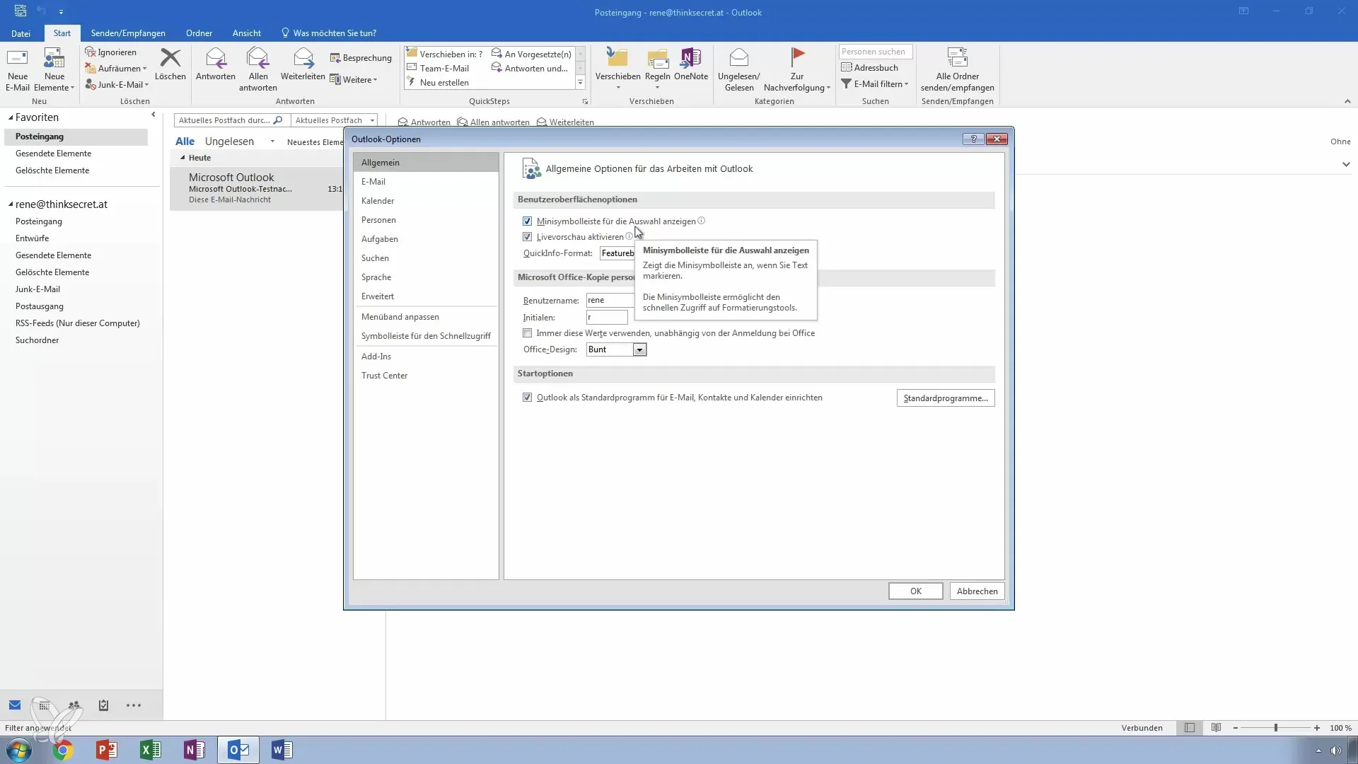The height and width of the screenshot is (764, 1358).
Task: Click the Weiterleiten forward icon
Action: (303, 58)
